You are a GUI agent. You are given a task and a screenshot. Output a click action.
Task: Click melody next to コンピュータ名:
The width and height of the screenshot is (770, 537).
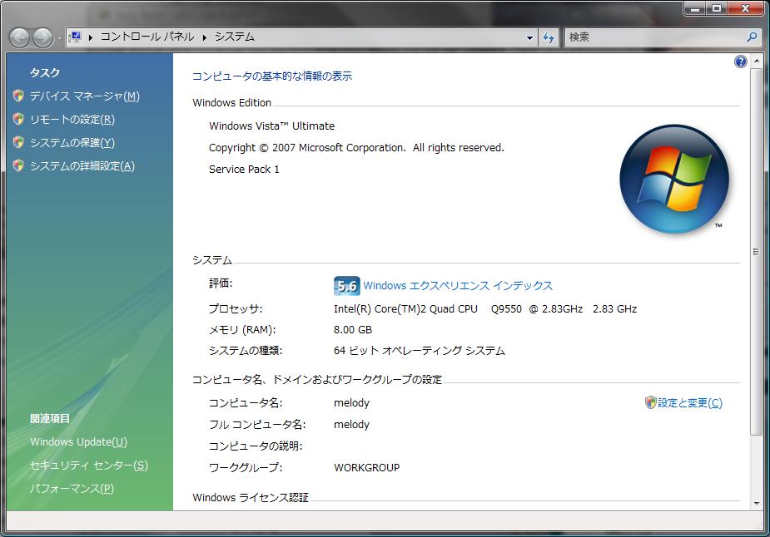(351, 403)
